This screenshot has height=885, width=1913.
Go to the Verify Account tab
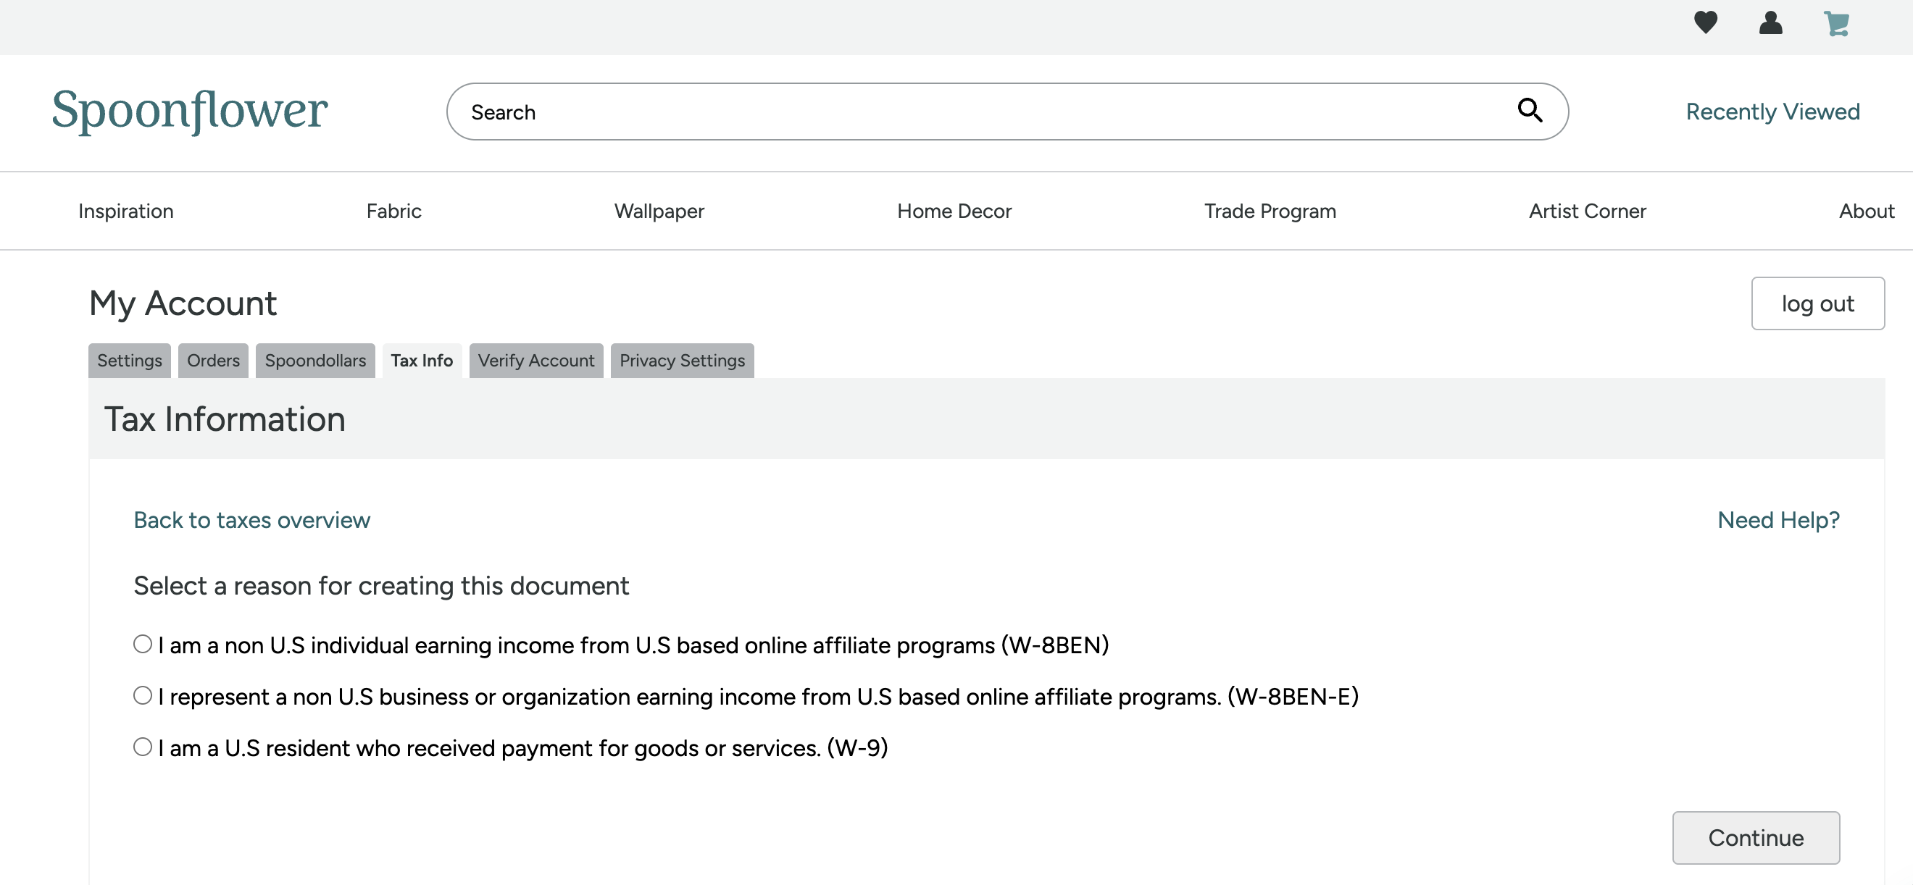coord(535,360)
